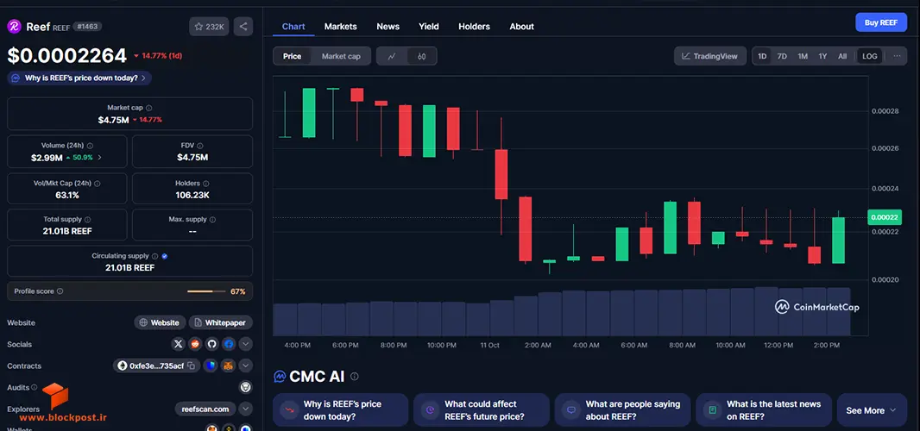Click CMC AI card "Why is REEF's price down today?"

click(340, 410)
